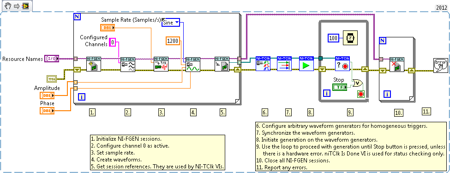Select the OR logic gate node
Screen dimensions: 450x173
pyautogui.click(x=358, y=83)
